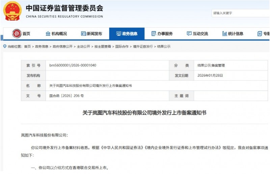Click the page icon next to 专题

(x=260, y=34)
